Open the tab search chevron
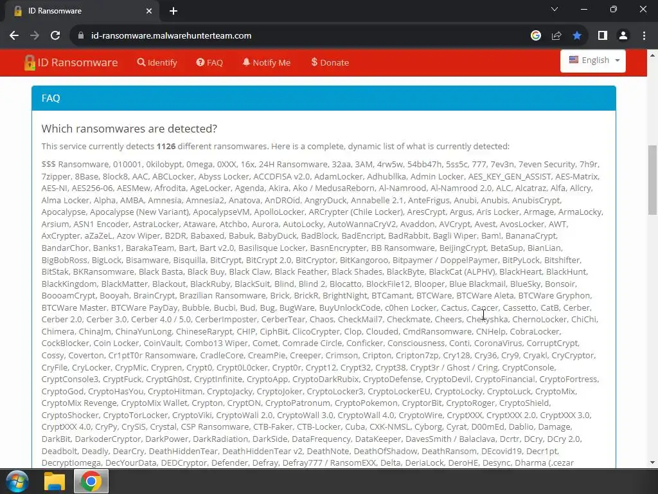 tap(555, 9)
